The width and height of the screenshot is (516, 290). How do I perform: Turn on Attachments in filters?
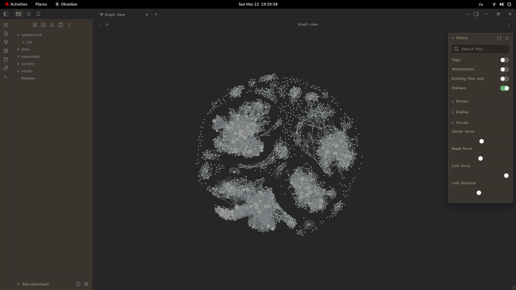coord(504,70)
